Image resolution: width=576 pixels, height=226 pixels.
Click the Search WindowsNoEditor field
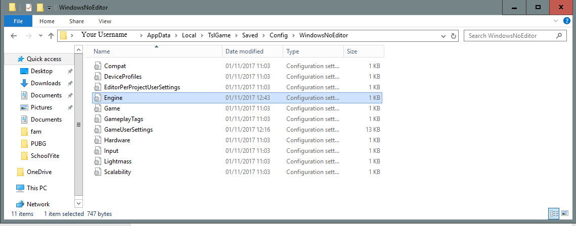(514, 35)
